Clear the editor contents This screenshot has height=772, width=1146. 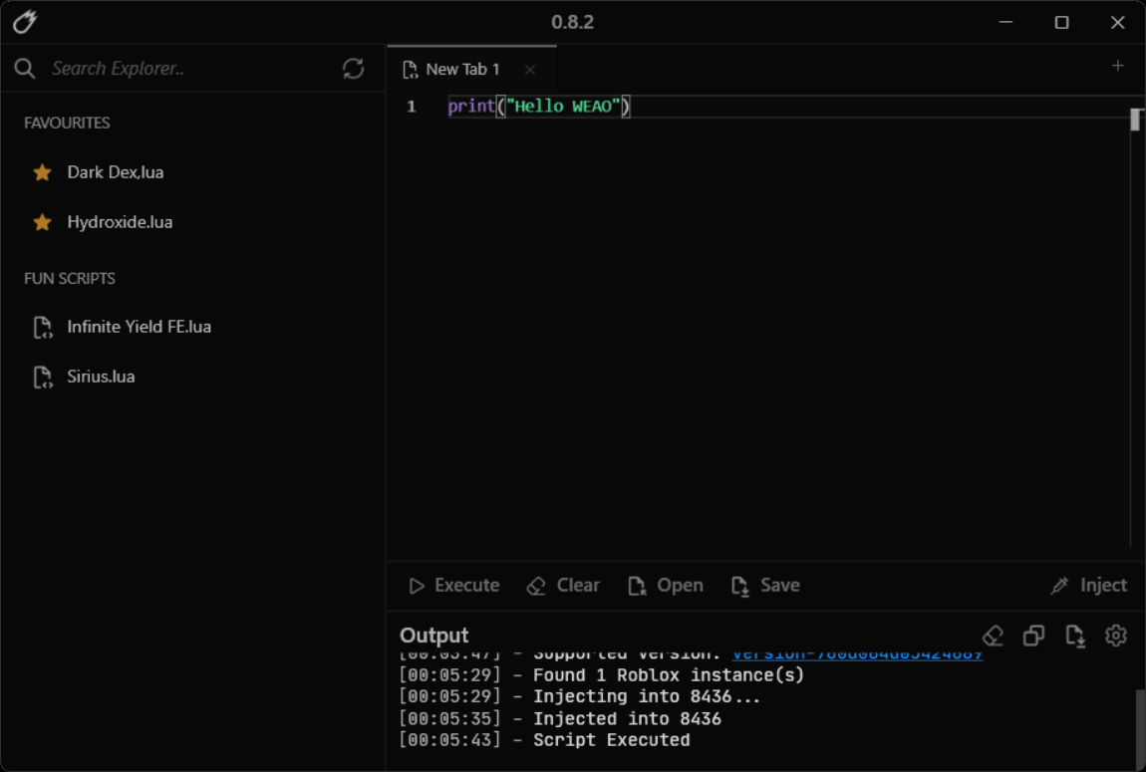click(563, 586)
